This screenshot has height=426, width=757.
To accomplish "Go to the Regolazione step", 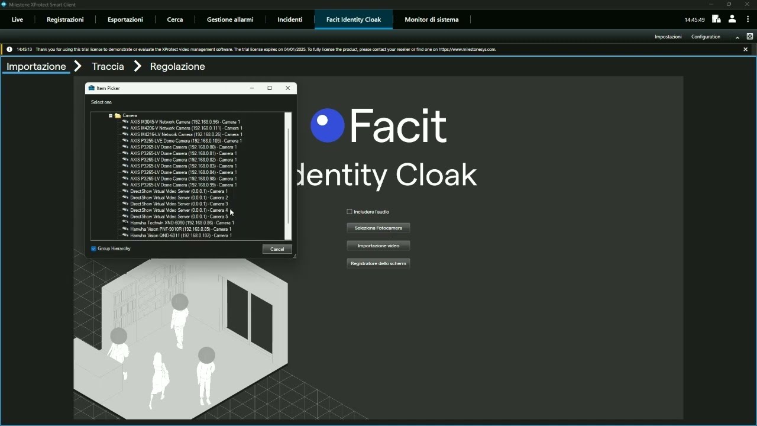I will 177,66.
